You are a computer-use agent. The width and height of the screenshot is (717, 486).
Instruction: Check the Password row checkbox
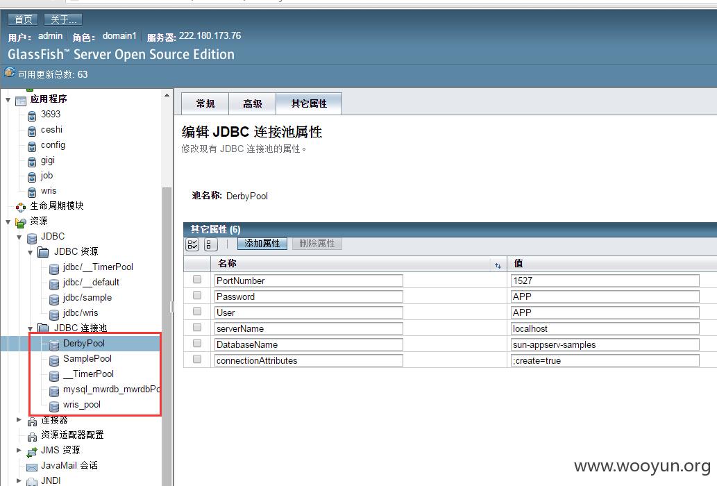197,295
